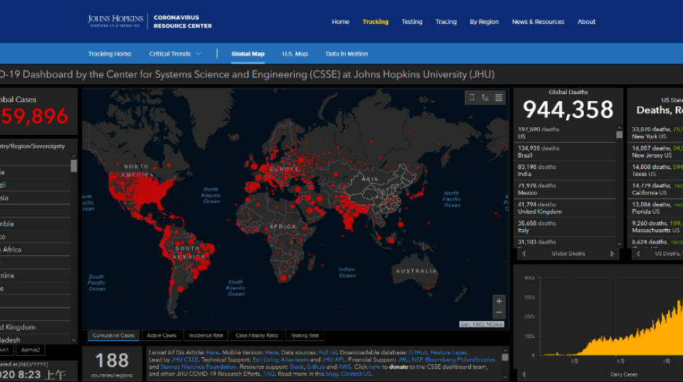Select the Admin2 button
This screenshot has height=382, width=683.
(31, 349)
